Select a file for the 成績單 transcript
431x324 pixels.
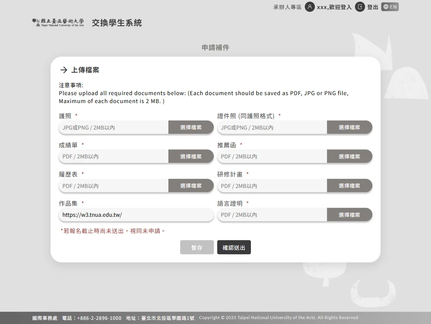pos(191,156)
